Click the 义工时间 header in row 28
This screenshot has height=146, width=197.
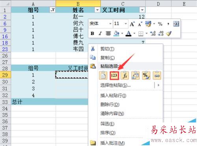tap(72, 68)
